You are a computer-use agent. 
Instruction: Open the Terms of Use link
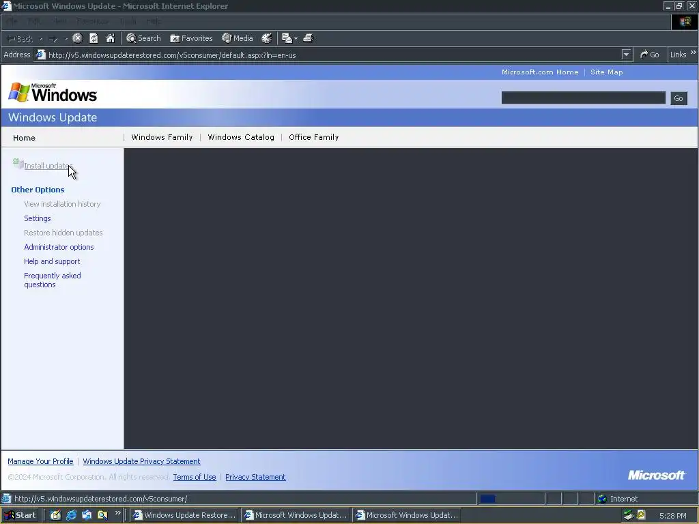coord(195,477)
